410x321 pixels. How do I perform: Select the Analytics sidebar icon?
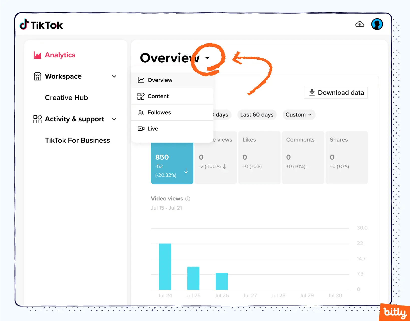tap(37, 55)
